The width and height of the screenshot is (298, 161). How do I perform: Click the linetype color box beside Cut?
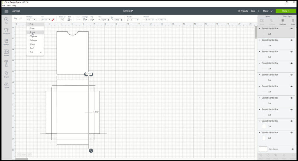coord(38,20)
